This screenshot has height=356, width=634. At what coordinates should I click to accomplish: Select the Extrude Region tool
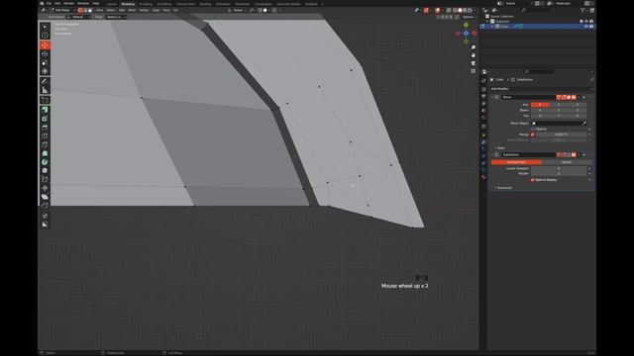45,110
